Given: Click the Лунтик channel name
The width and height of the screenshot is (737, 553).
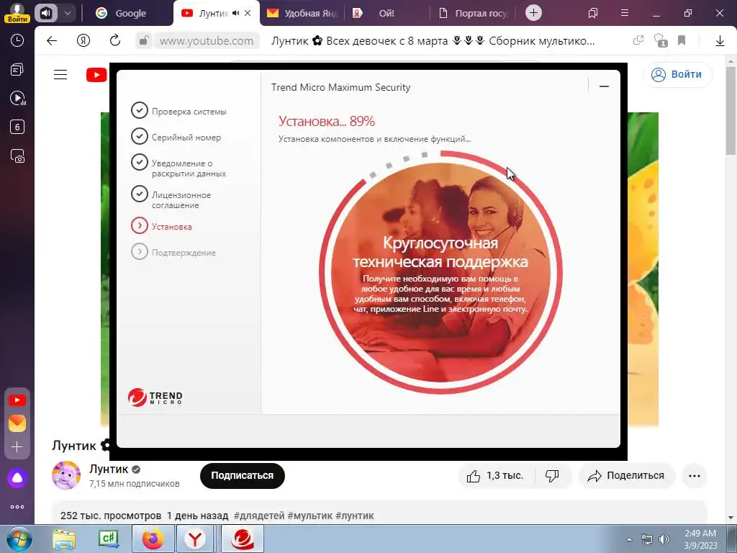Looking at the screenshot, I should 109,469.
